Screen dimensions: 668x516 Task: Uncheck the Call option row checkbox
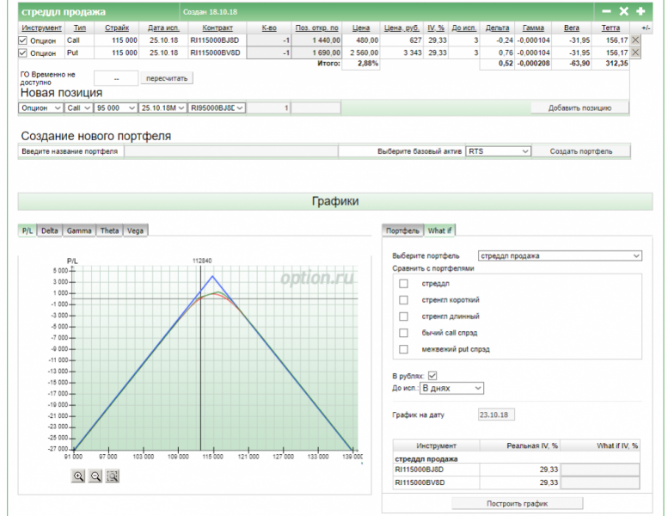pos(23,40)
